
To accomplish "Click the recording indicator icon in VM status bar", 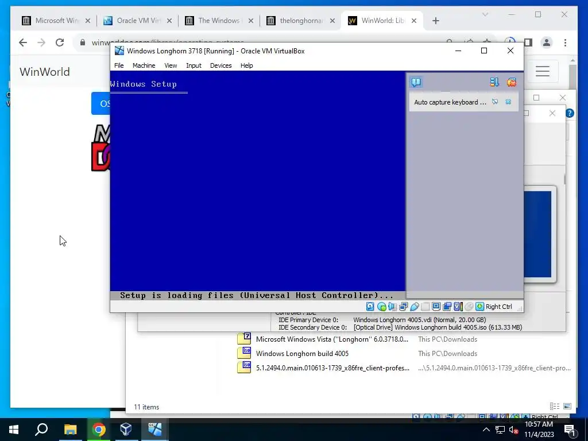I will [x=447, y=307].
